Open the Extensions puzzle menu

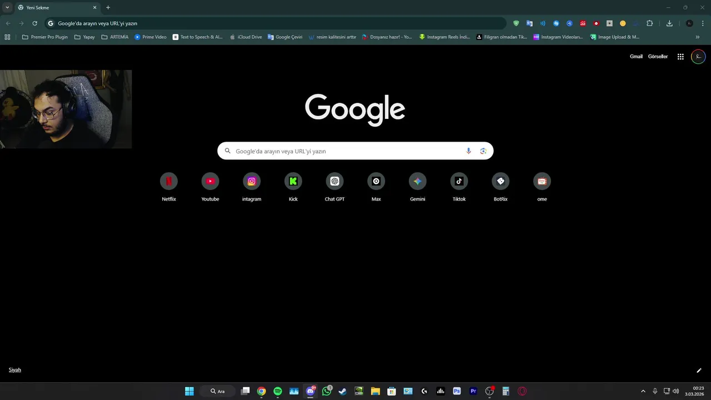[x=650, y=23]
